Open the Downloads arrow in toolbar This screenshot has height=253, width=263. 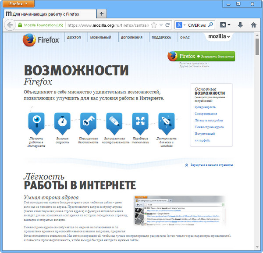tap(240, 25)
